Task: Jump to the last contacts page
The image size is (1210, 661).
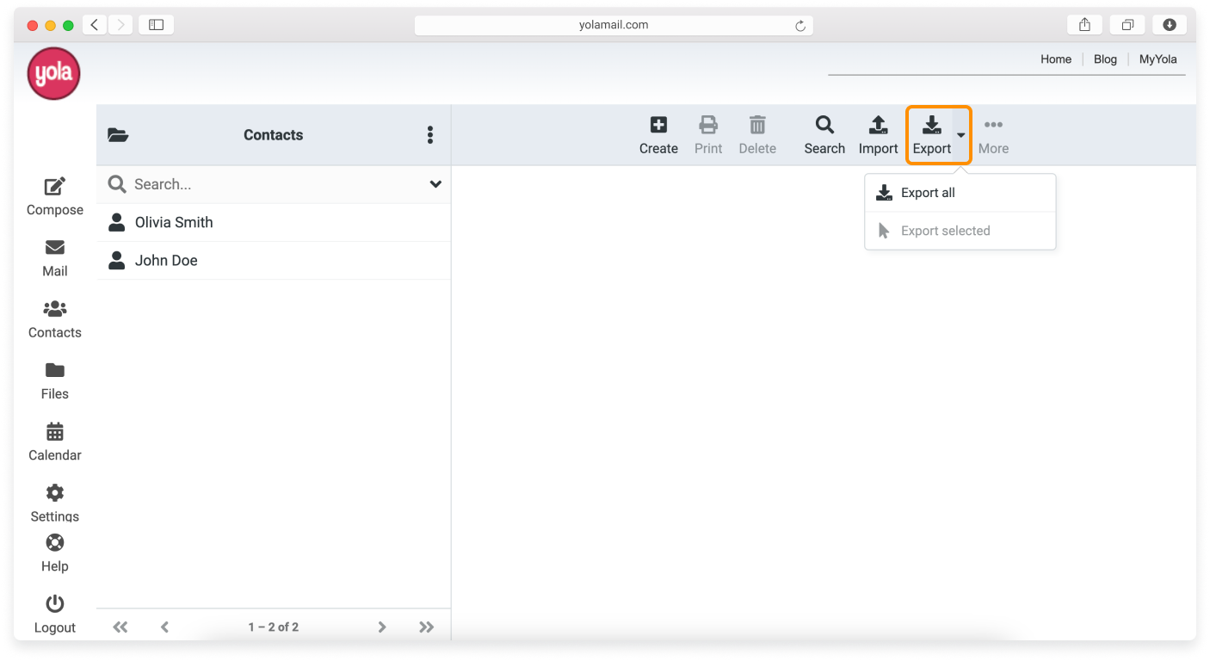Action: [x=426, y=627]
